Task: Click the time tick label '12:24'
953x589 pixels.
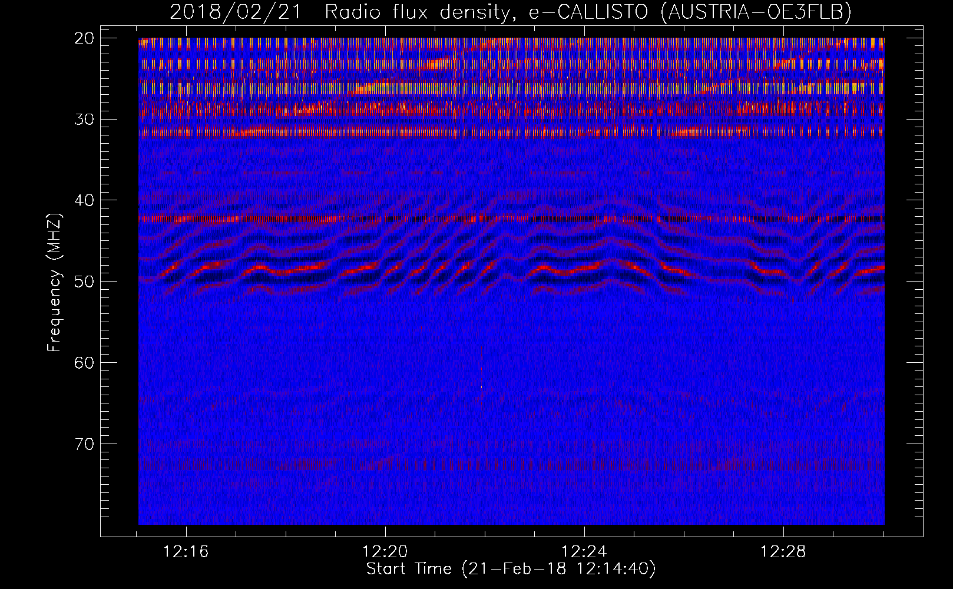Action: coord(584,552)
